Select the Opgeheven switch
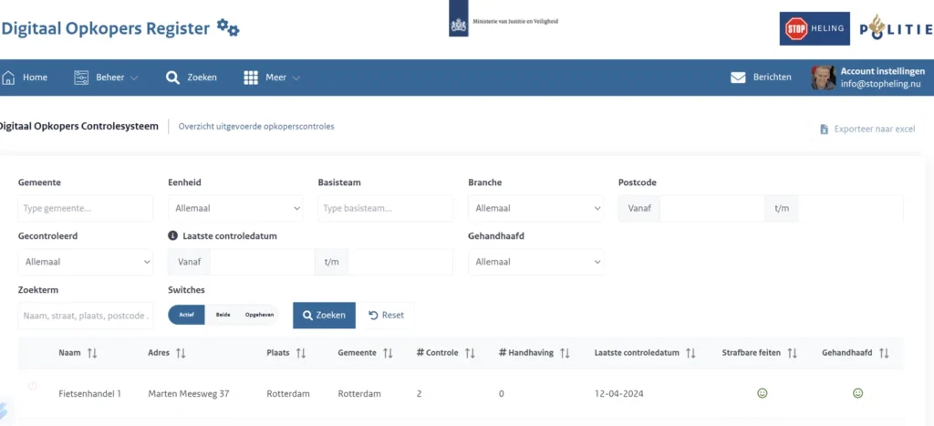 click(259, 315)
